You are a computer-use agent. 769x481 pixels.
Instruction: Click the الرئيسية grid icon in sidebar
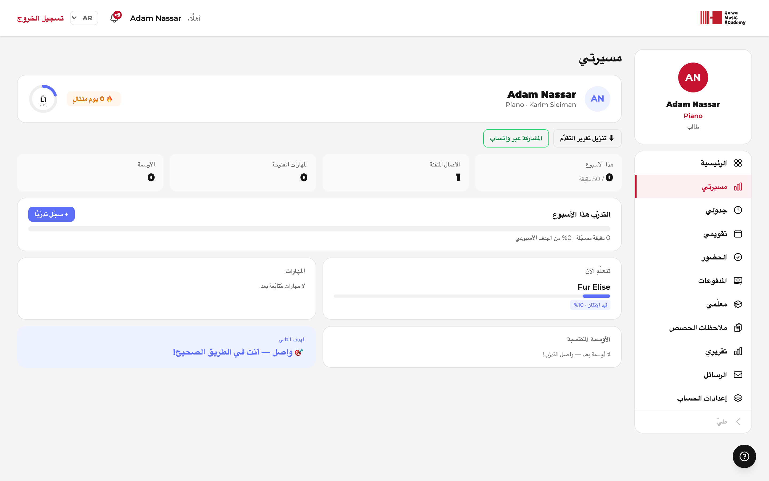tap(738, 163)
